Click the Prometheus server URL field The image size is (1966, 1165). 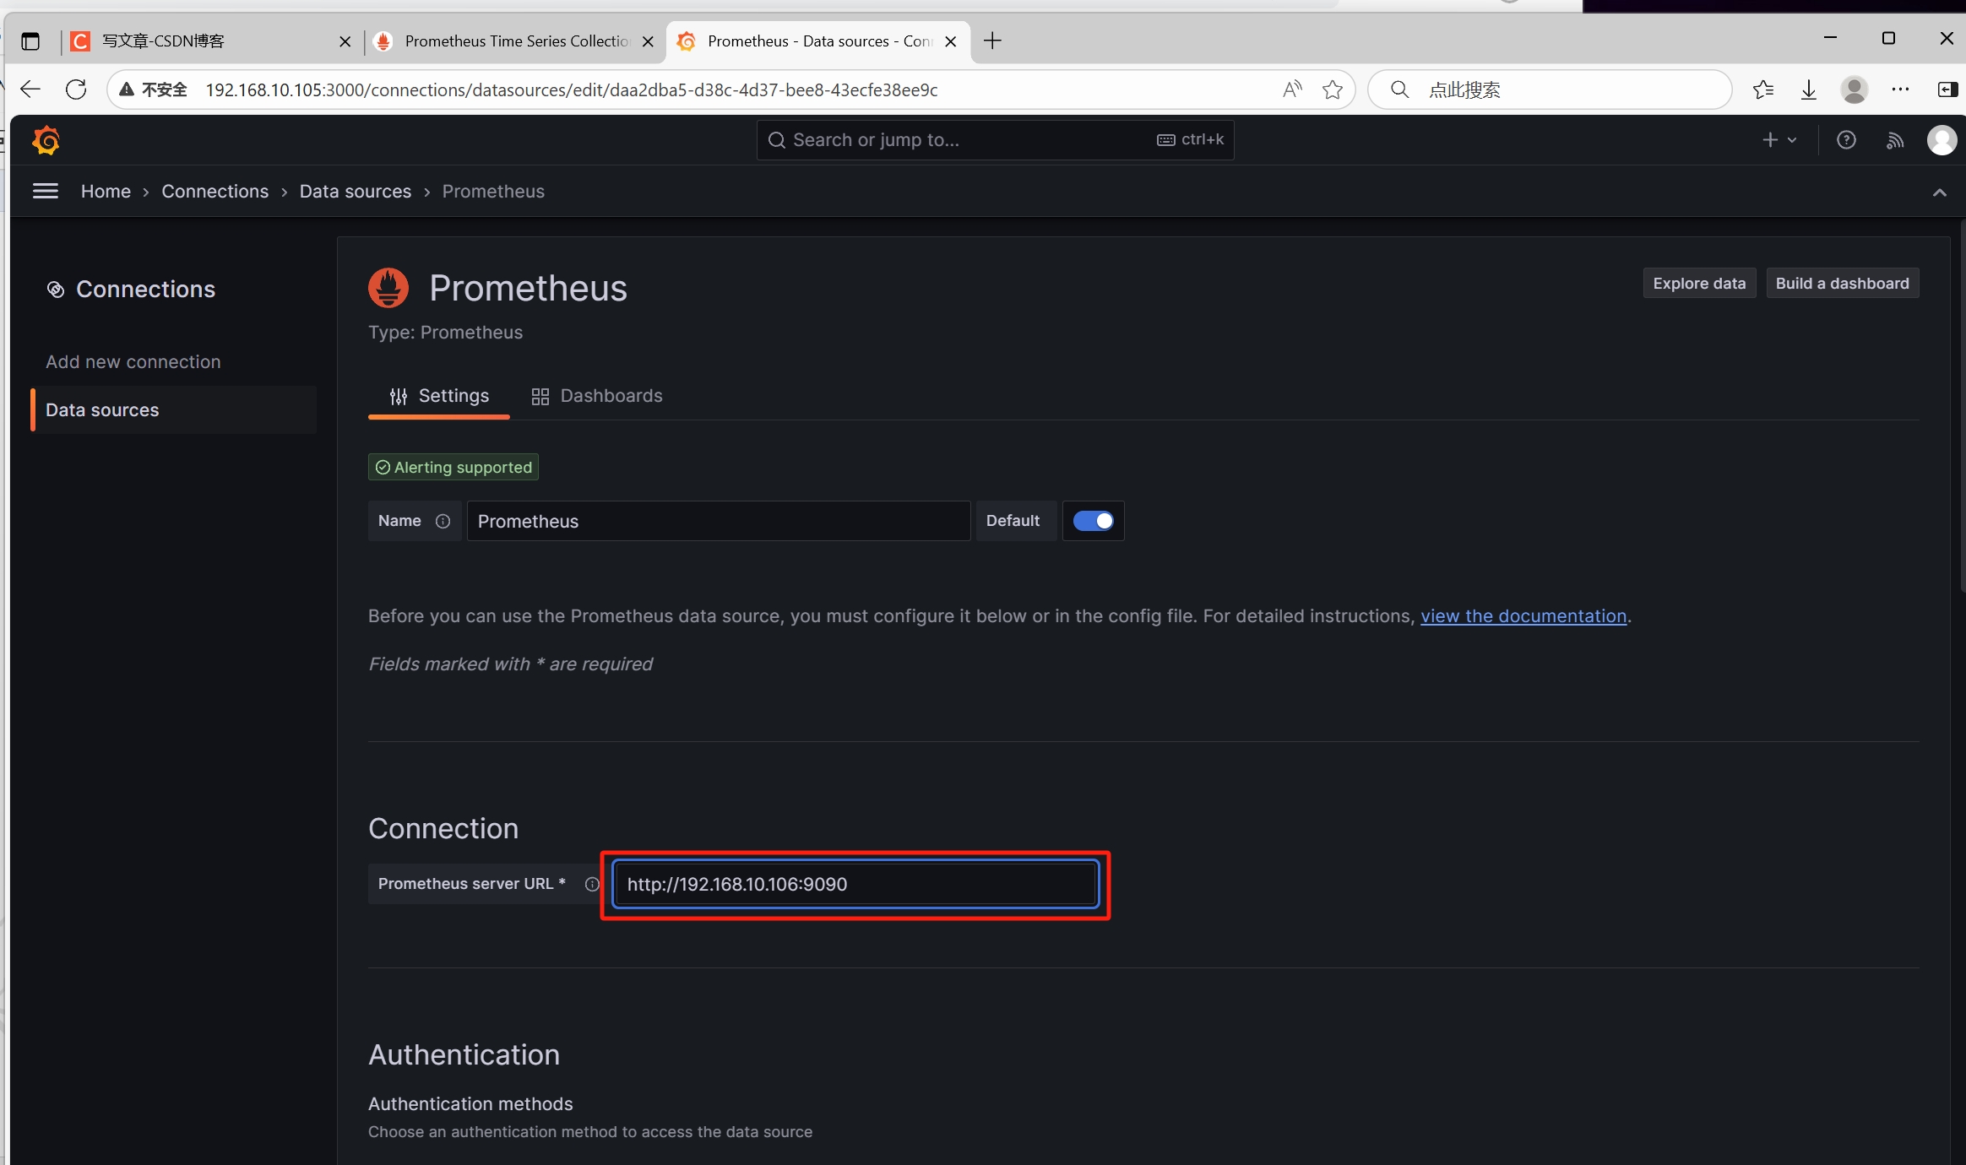[855, 884]
